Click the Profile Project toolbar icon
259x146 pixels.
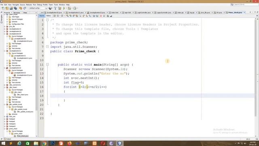pyautogui.click(x=75, y=8)
